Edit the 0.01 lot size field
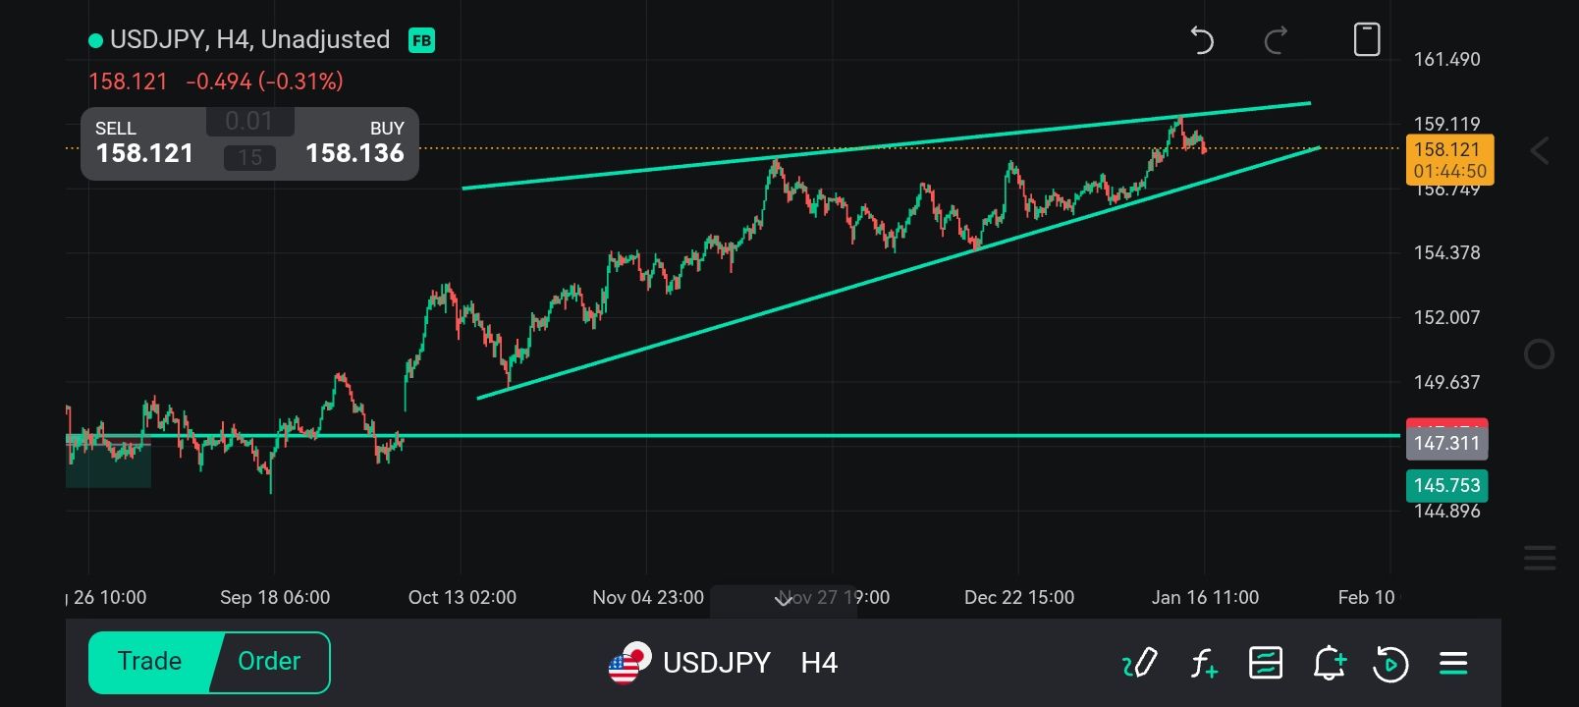 coord(249,122)
